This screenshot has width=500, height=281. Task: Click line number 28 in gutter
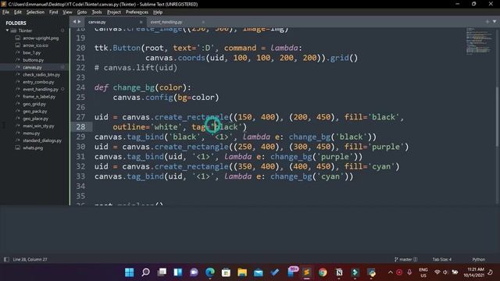pyautogui.click(x=80, y=126)
